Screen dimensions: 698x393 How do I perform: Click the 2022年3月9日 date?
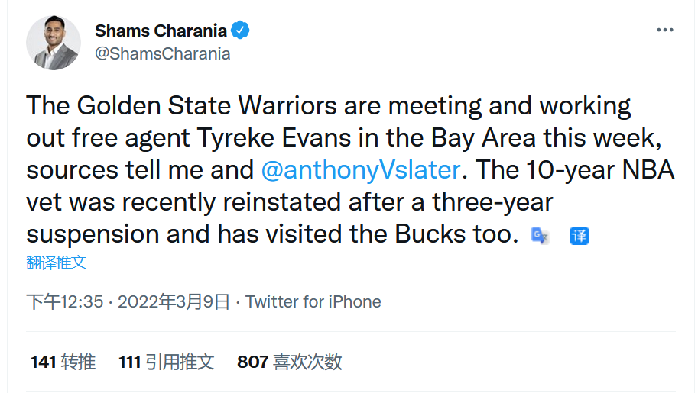coord(174,302)
